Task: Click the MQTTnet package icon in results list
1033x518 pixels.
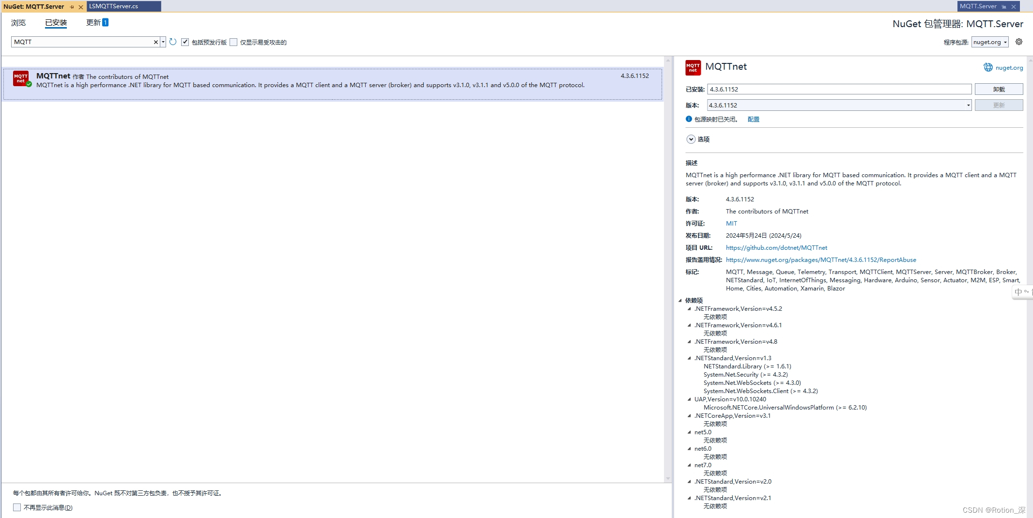Action: coord(21,78)
